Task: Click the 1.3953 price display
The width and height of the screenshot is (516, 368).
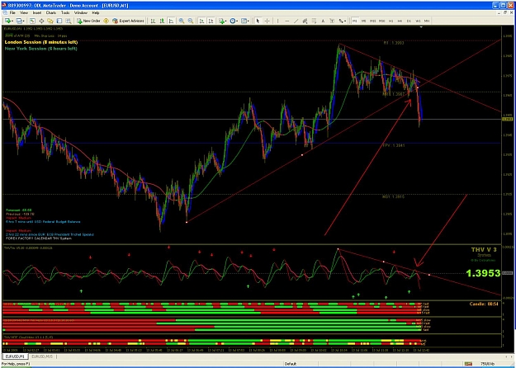Action: point(483,273)
